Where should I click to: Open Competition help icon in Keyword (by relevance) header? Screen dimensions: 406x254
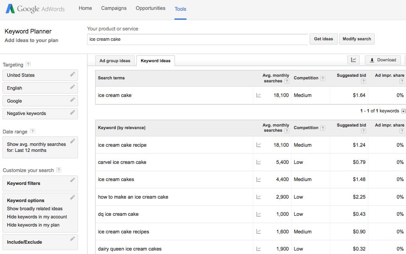pyautogui.click(x=323, y=128)
